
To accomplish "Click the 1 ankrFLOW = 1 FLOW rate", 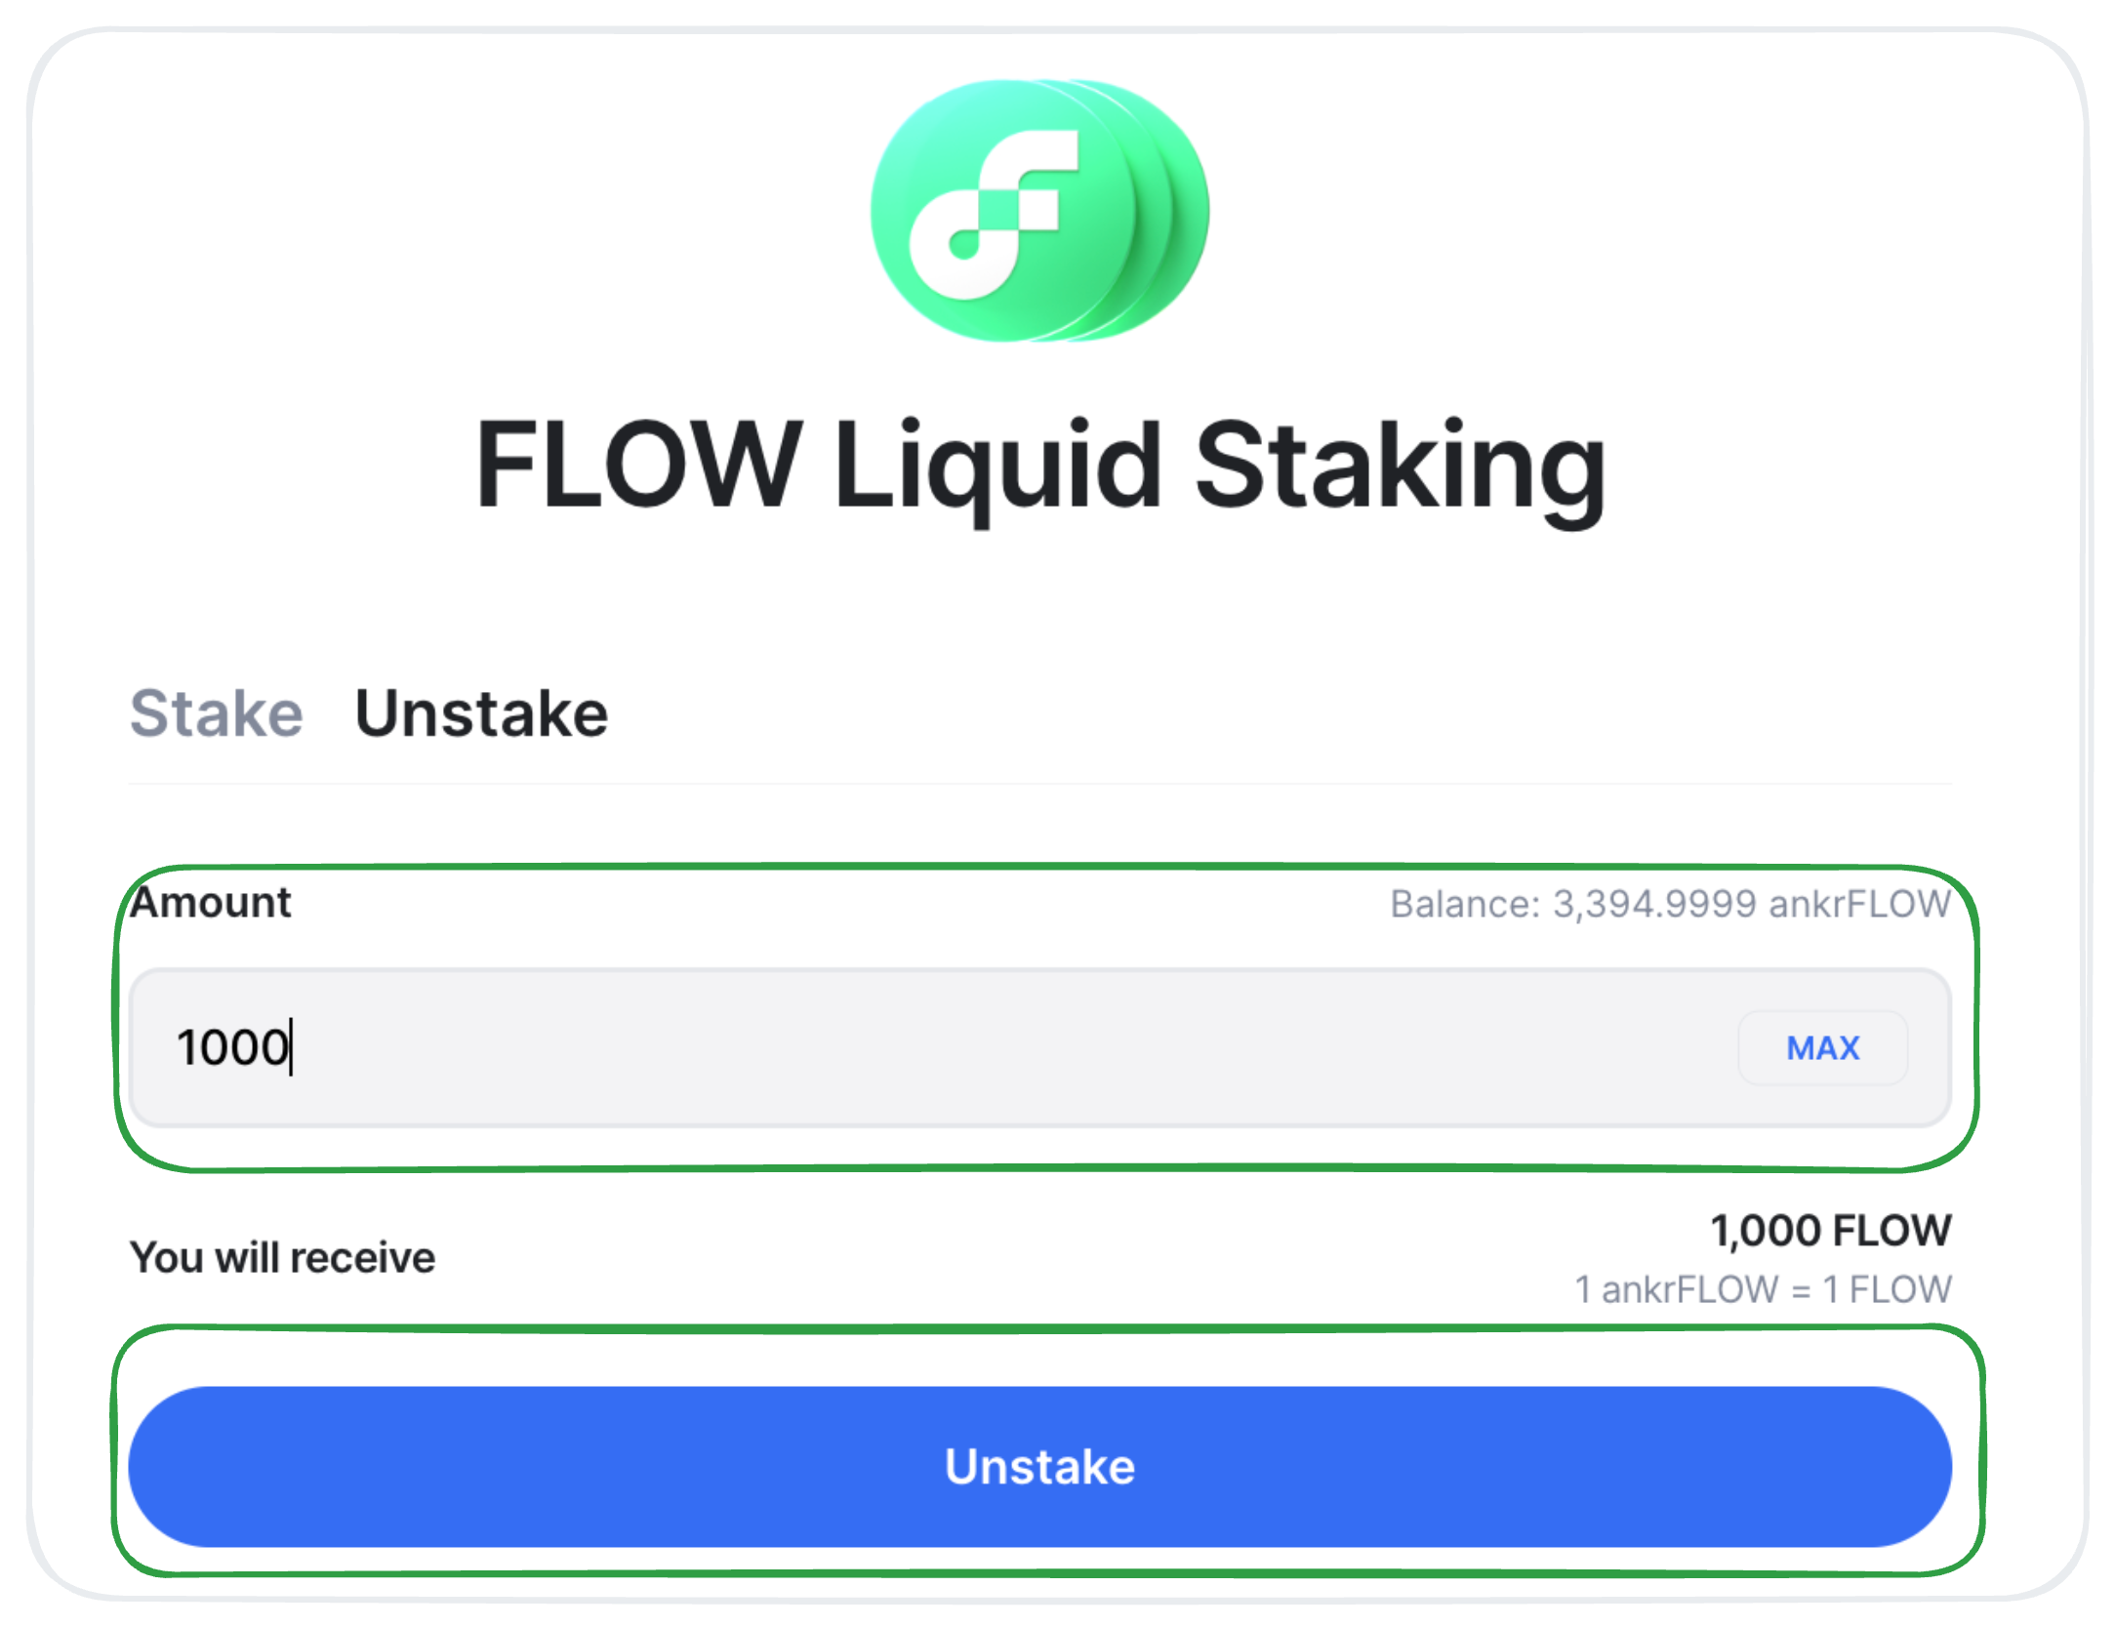I will (x=1763, y=1289).
